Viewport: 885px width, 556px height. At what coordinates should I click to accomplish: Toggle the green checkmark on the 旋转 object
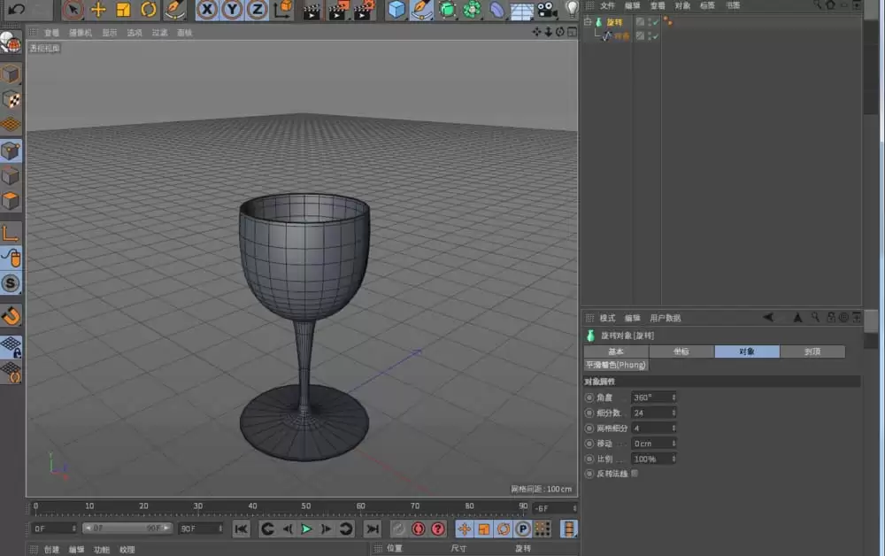pos(655,21)
